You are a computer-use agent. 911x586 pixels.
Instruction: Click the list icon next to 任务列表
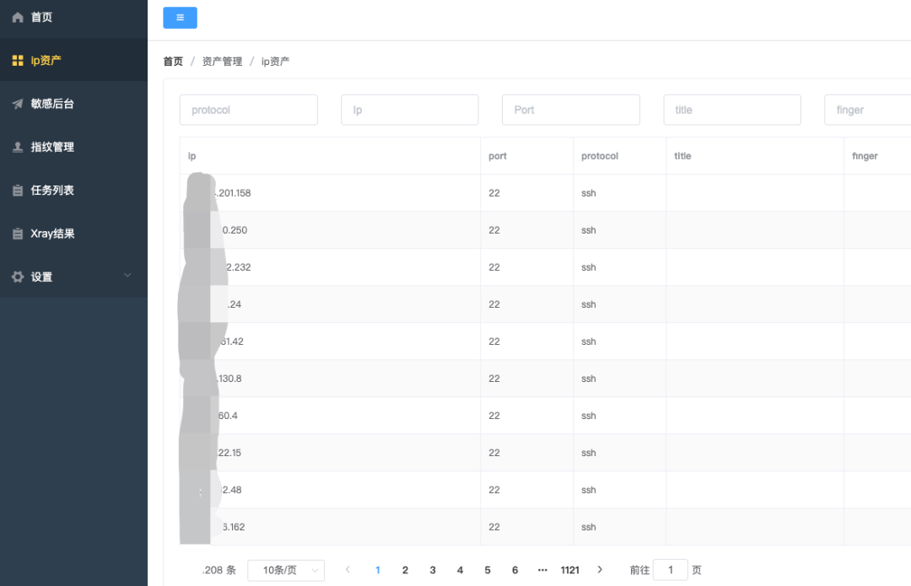(x=18, y=190)
